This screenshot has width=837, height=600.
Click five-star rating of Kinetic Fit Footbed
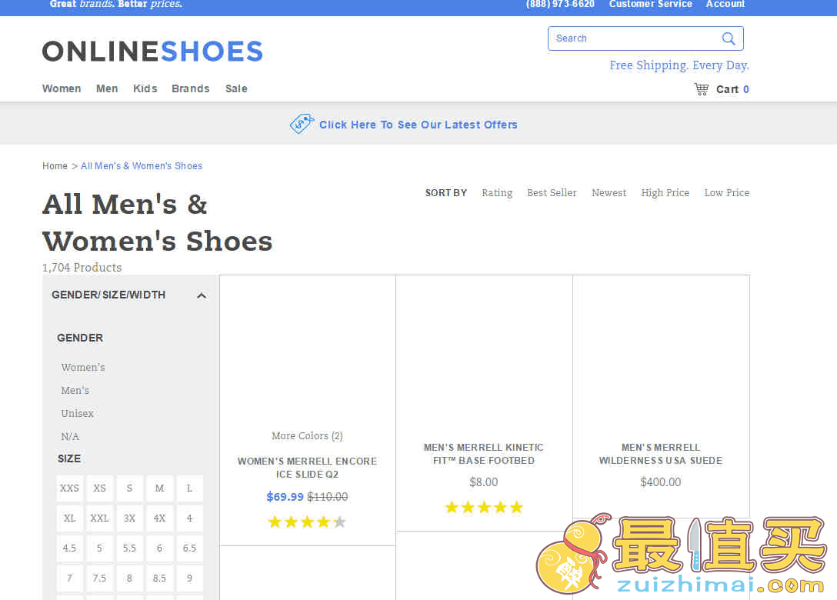point(484,507)
